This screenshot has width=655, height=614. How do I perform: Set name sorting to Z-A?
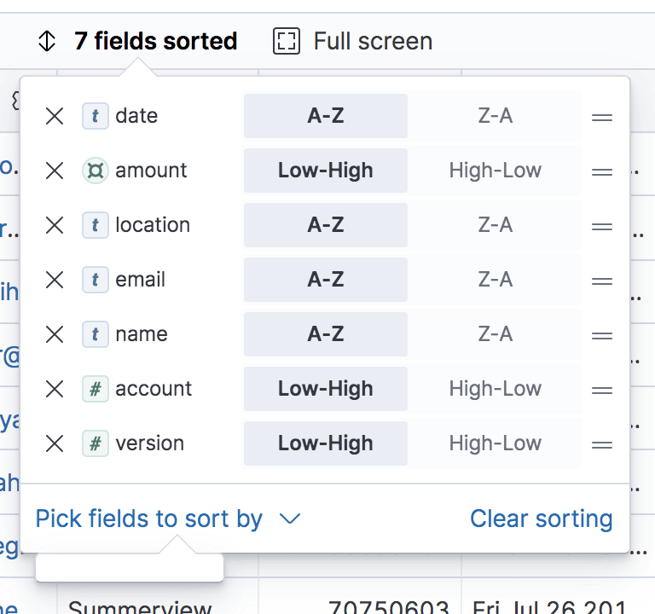point(495,334)
